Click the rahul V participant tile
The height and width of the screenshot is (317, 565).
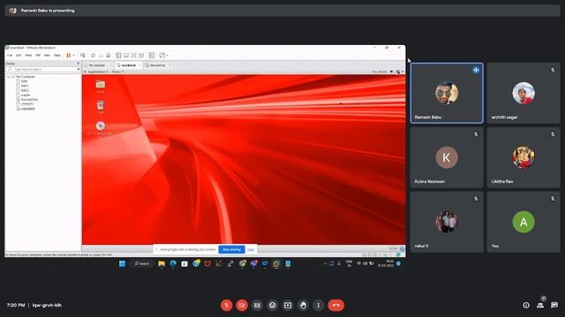447,222
